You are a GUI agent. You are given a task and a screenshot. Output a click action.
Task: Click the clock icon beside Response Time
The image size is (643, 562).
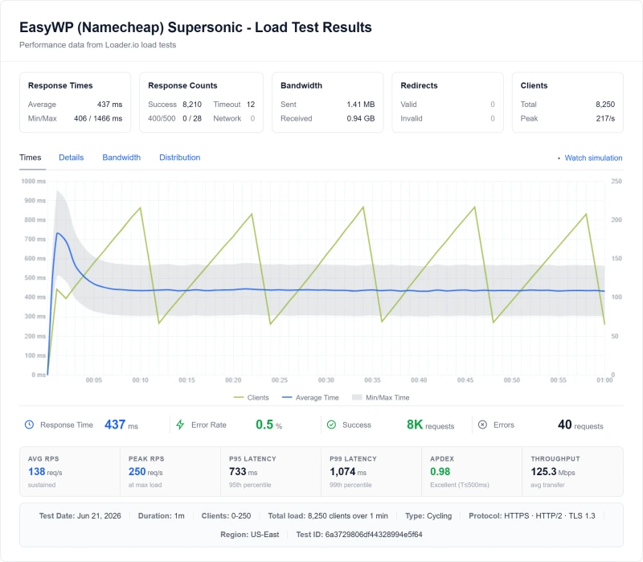pos(29,425)
